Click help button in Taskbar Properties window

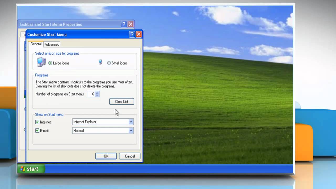point(124,24)
